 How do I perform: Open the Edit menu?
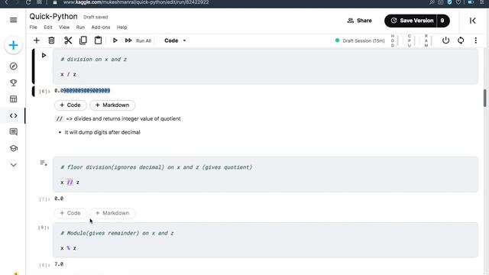coord(48,27)
